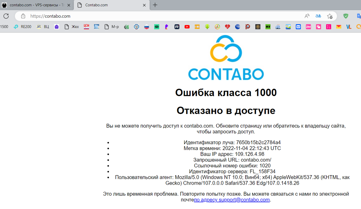Click IP address text 109.126.4.98
361x209 pixels.
(250, 154)
